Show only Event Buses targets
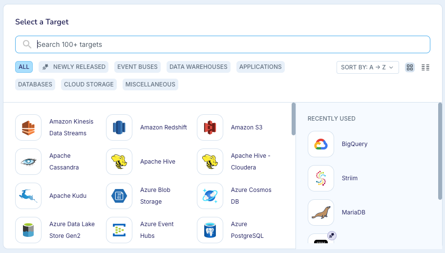 137,67
